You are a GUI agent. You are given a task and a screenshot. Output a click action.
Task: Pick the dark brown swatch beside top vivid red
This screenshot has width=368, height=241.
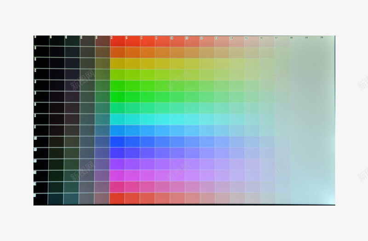pyautogui.click(x=103, y=41)
